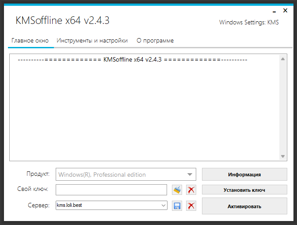Save the server with the floppy disk icon
The height and width of the screenshot is (225, 297).
177,206
